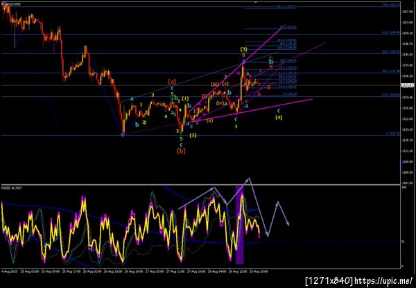Click the RSI scale level 32
This screenshot has width=416, height=288.
pyautogui.click(x=403, y=242)
